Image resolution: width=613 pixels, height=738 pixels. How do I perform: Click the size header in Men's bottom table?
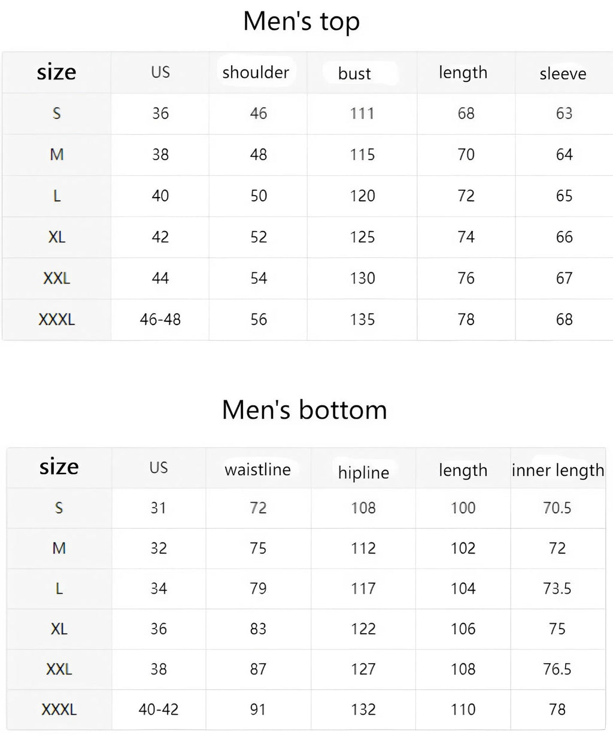(59, 467)
